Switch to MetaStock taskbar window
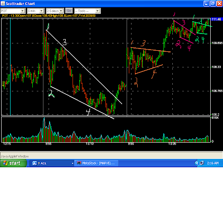The width and height of the screenshot is (223, 223). point(97,163)
